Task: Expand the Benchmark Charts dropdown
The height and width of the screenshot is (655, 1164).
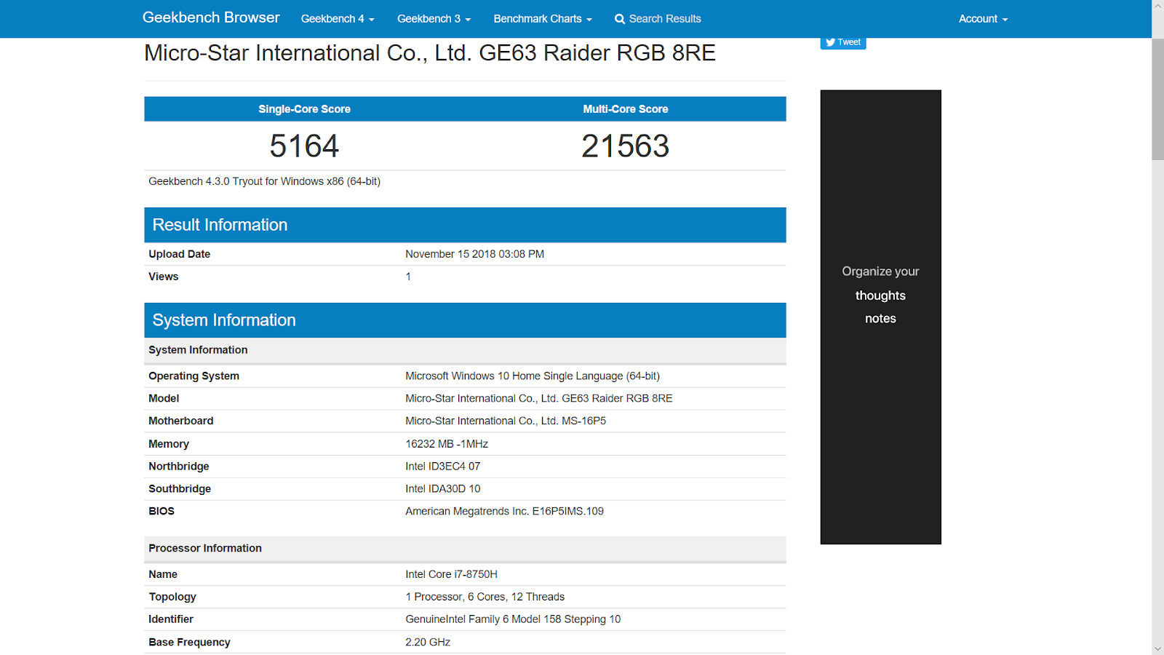Action: click(x=543, y=19)
